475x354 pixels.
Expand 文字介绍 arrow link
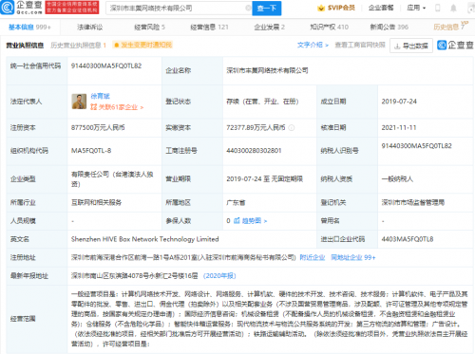click(313, 45)
